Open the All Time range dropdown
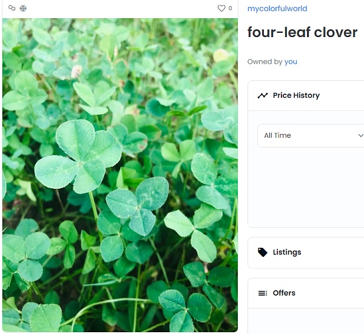The height and width of the screenshot is (334, 364). pos(311,135)
